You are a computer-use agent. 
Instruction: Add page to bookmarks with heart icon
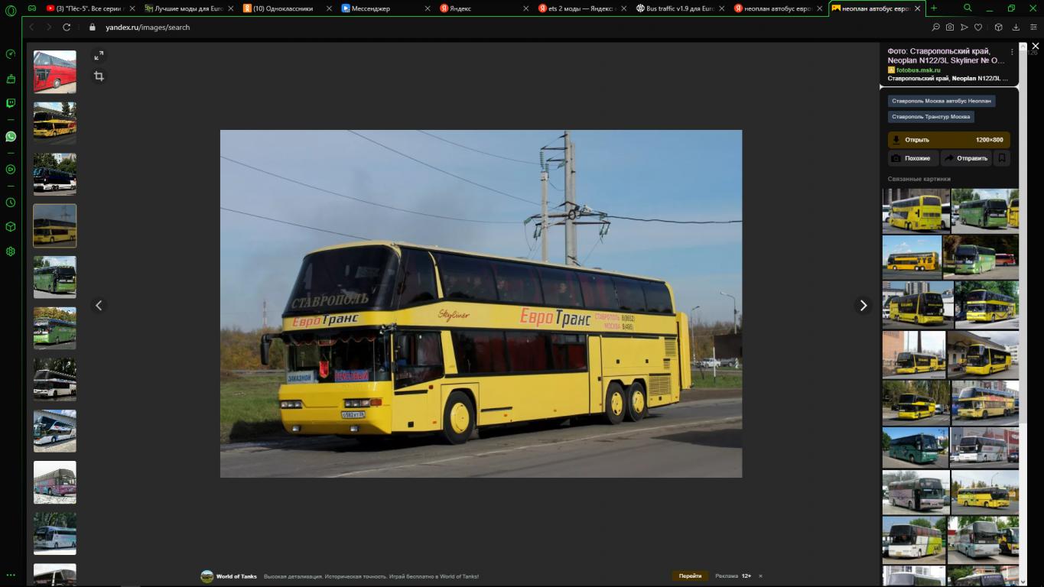[978, 28]
